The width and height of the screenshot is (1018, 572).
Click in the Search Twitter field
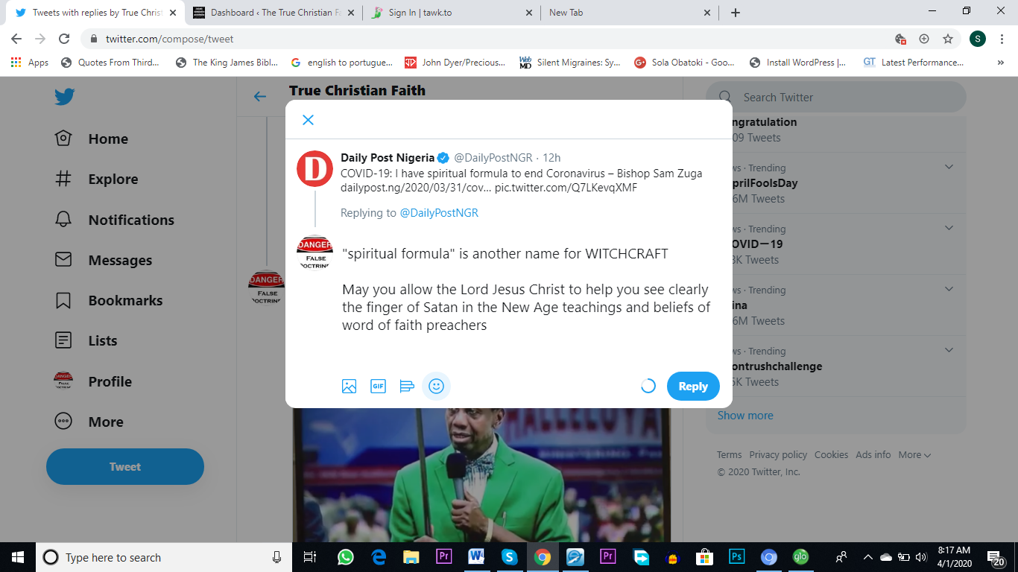point(842,98)
